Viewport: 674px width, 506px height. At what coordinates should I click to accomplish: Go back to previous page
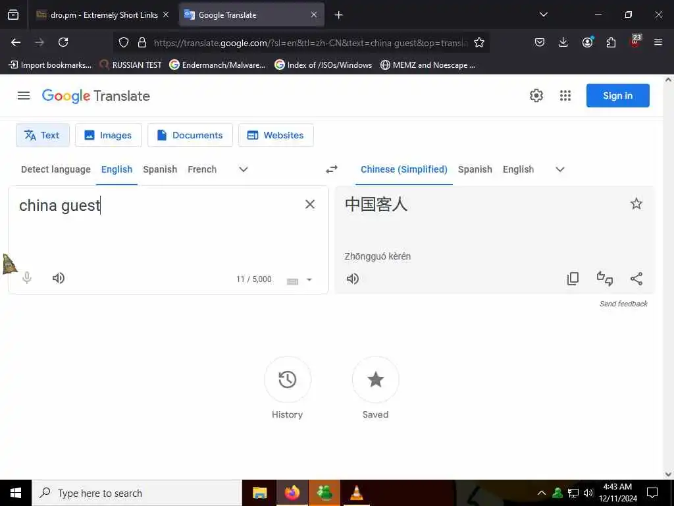(16, 42)
